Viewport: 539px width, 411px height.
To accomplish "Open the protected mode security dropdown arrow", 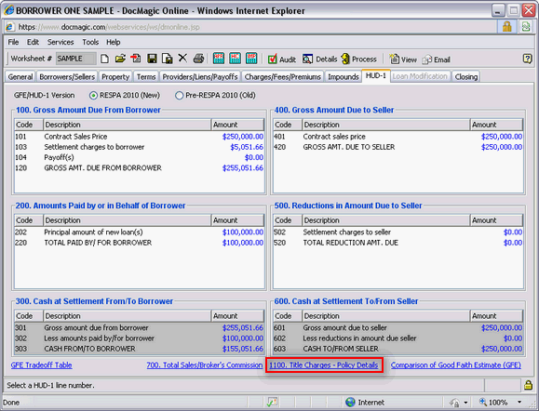I will pos(465,403).
